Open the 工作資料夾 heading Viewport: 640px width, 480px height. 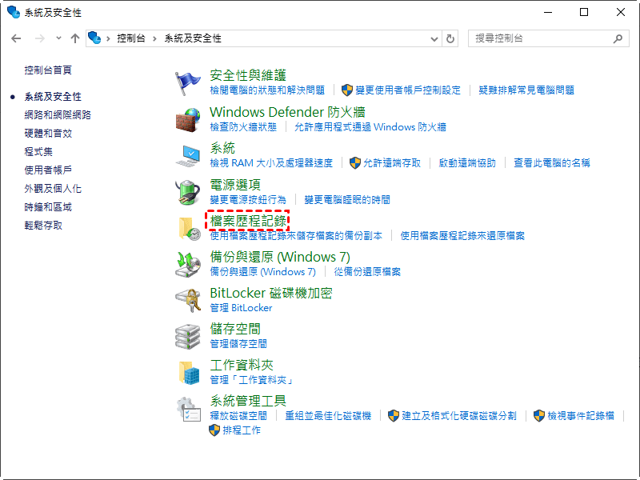click(x=242, y=365)
